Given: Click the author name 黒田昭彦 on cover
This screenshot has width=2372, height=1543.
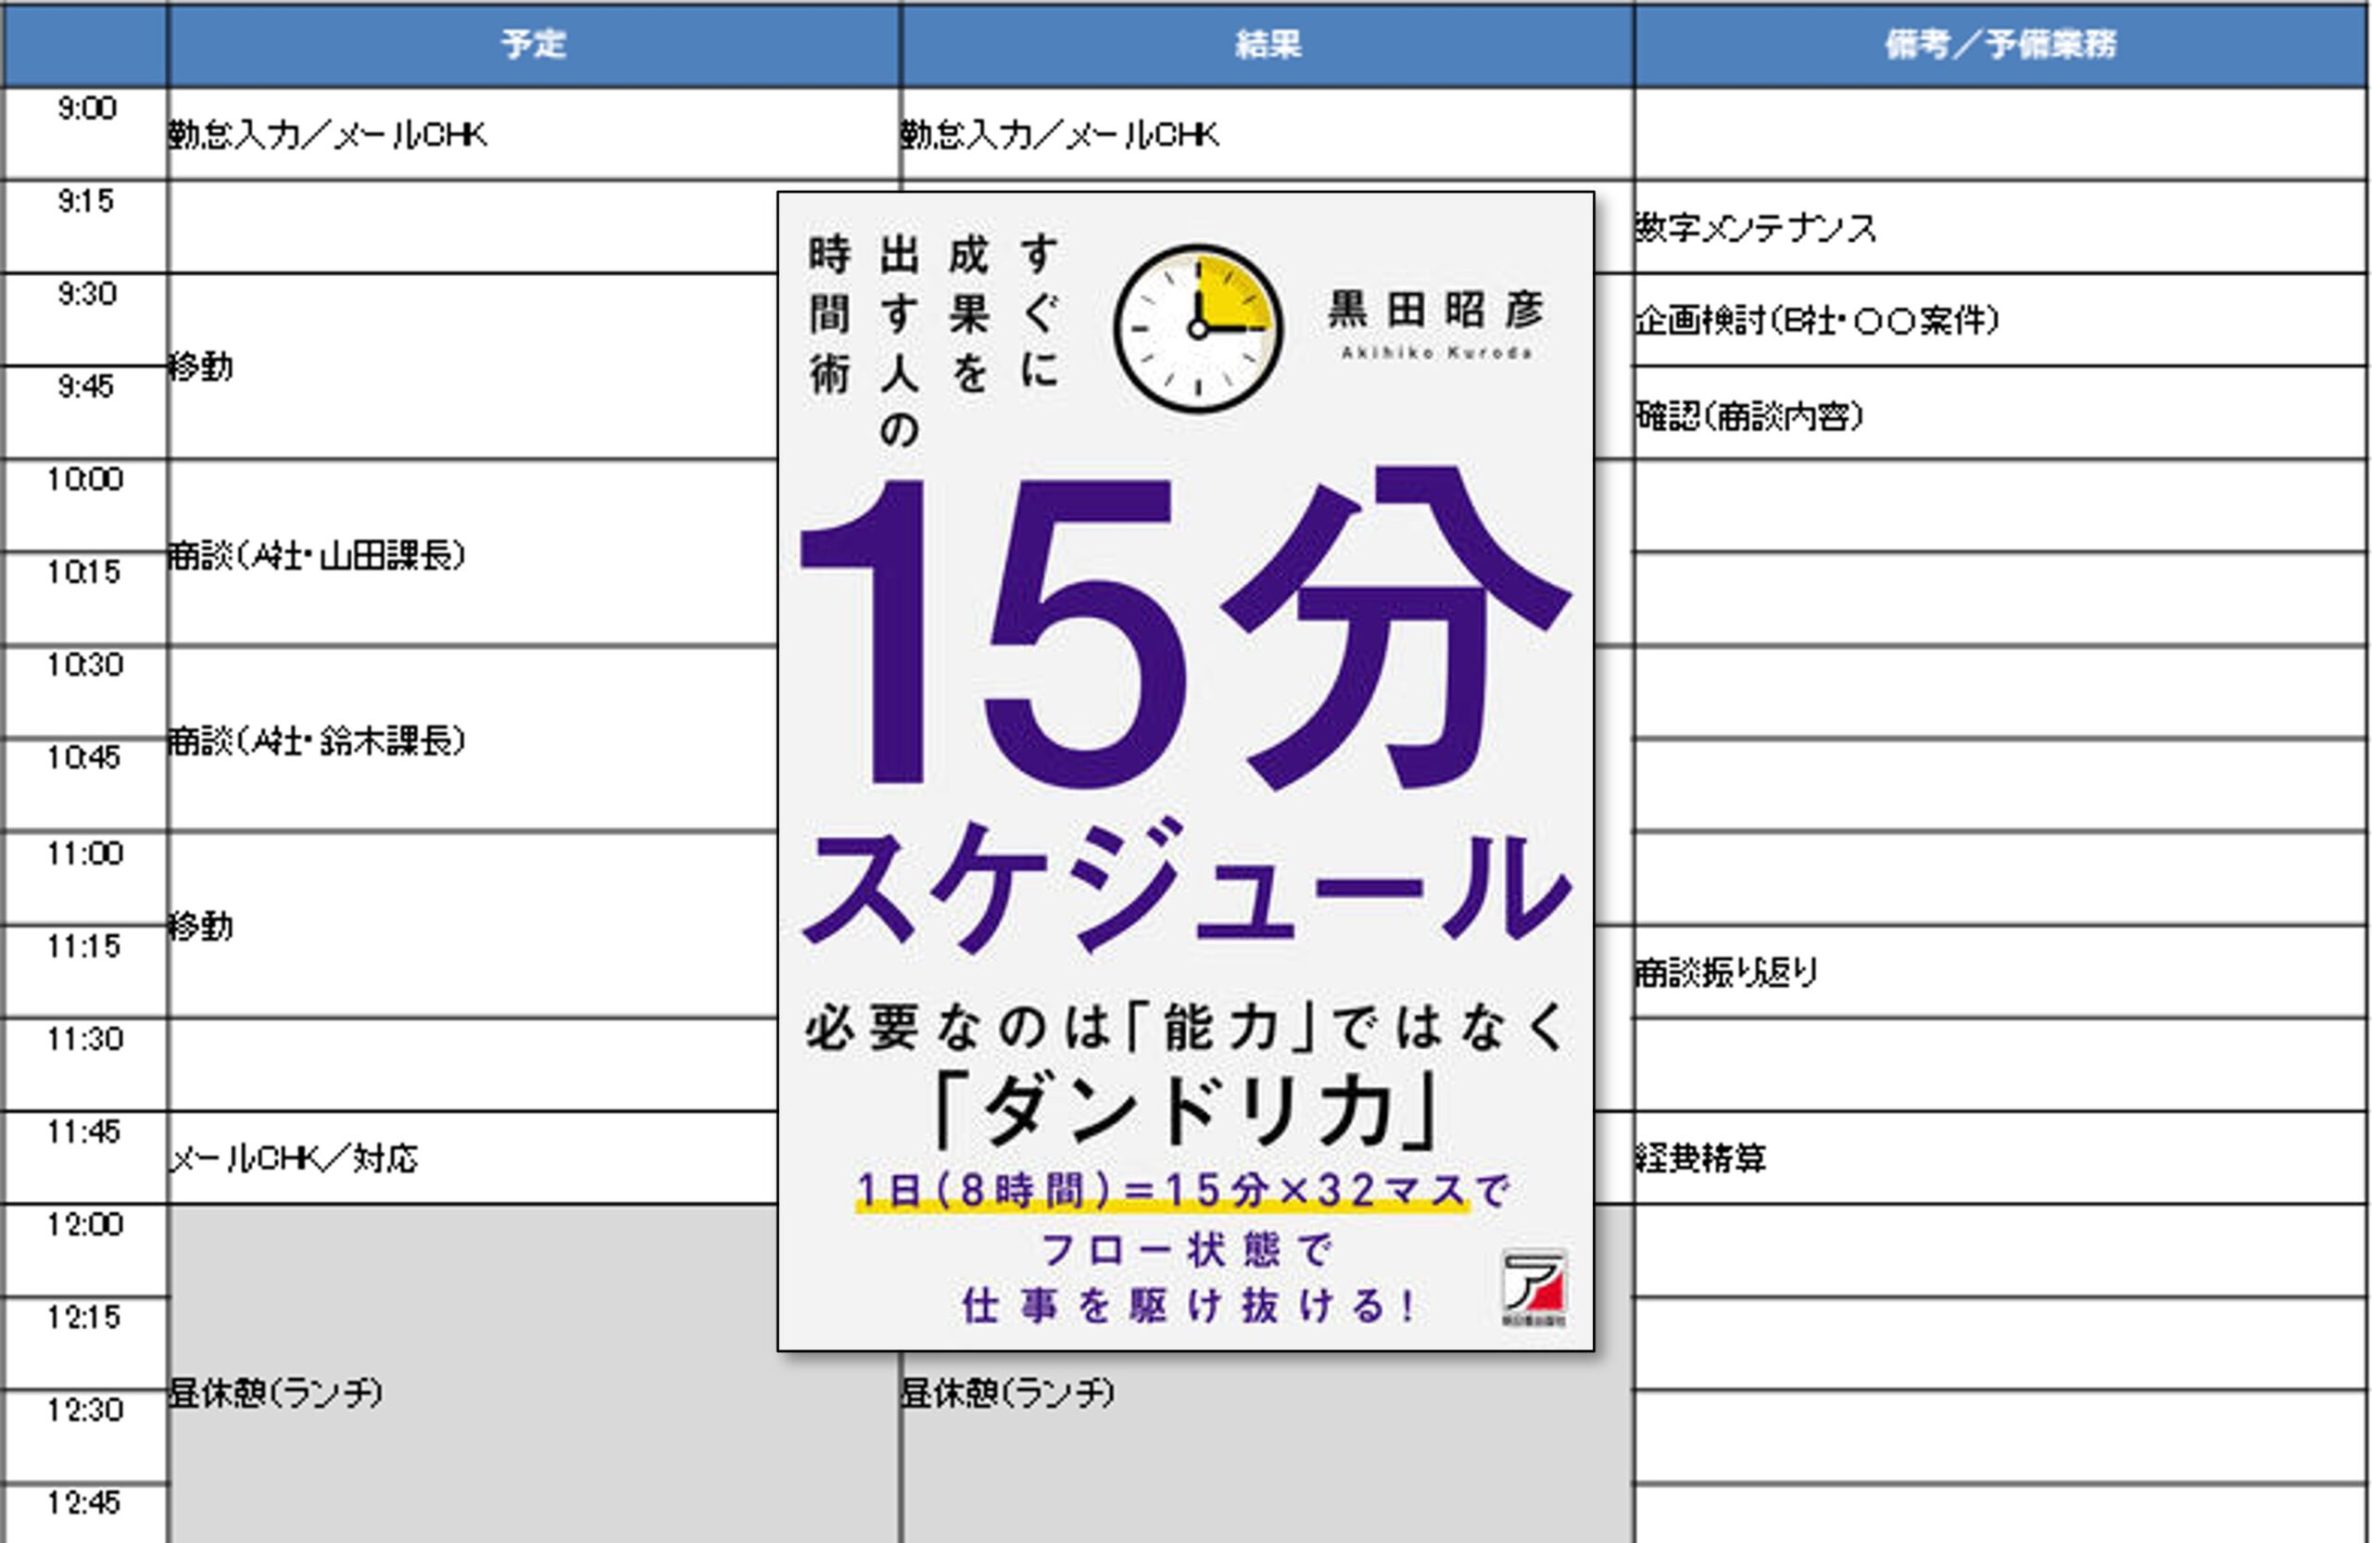Looking at the screenshot, I should [x=1436, y=310].
